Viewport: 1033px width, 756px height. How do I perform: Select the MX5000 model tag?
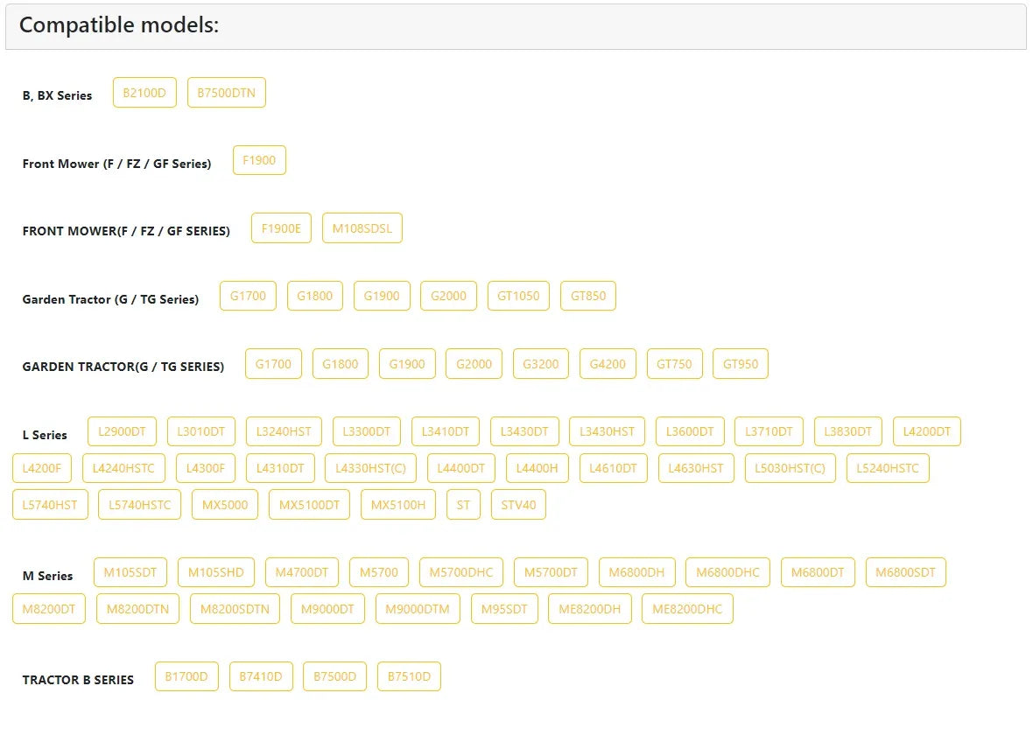coord(225,505)
